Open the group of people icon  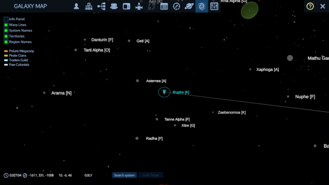(x=114, y=6)
